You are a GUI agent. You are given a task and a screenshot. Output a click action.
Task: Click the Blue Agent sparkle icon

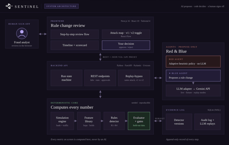(x=170, y=73)
